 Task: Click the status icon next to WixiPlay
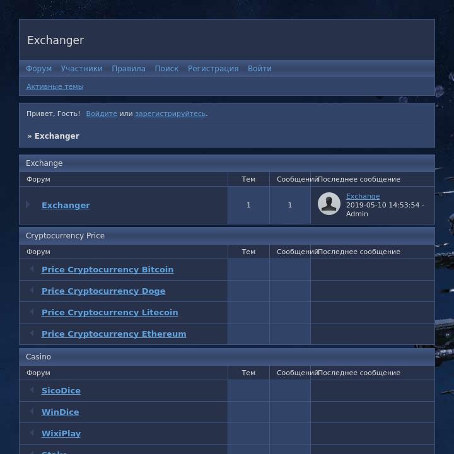click(x=32, y=433)
